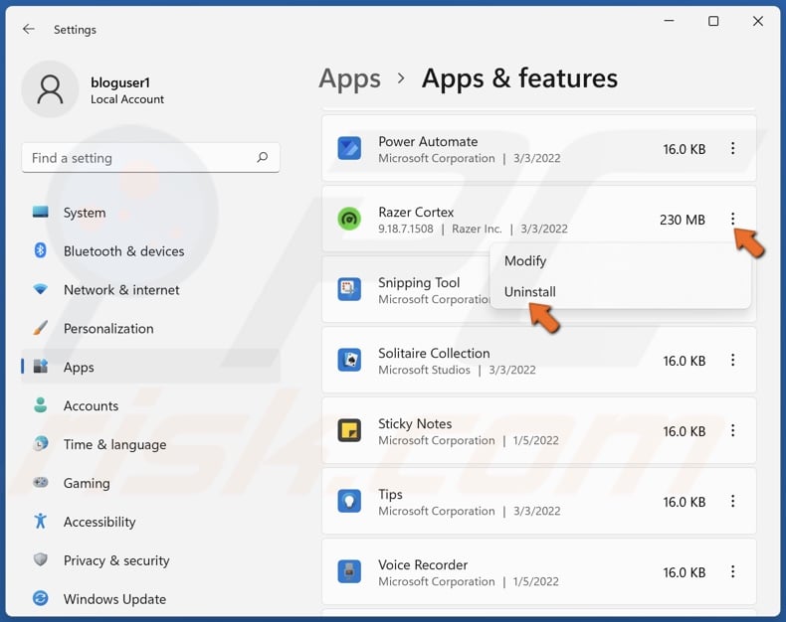Image resolution: width=786 pixels, height=622 pixels.
Task: Minimize the Settings window
Action: tap(669, 21)
